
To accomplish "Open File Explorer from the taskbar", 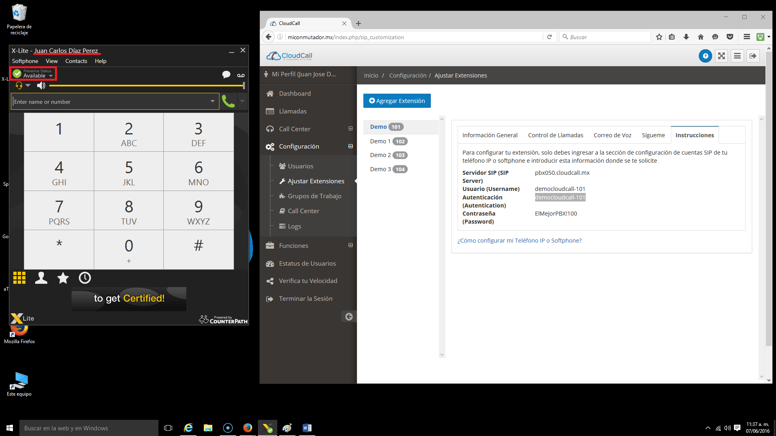I will (x=208, y=428).
